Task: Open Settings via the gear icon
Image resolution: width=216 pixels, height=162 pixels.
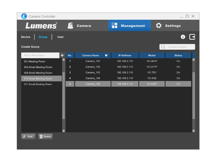Action: 159,25
